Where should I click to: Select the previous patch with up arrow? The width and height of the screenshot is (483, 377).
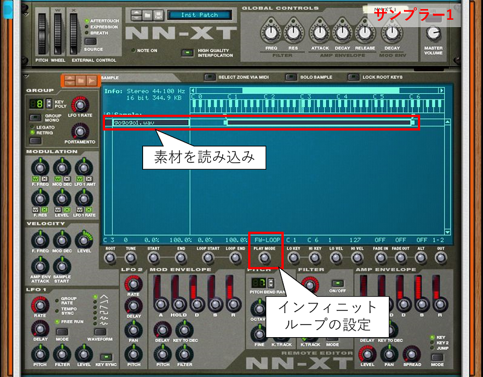136,12
